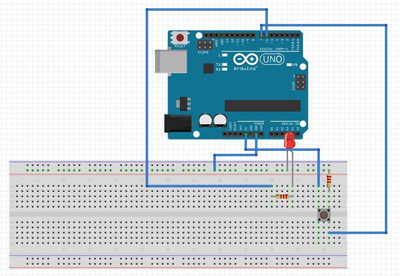Click the UNO text badge
Viewport: 400px width, 276px height.
pos(272,59)
